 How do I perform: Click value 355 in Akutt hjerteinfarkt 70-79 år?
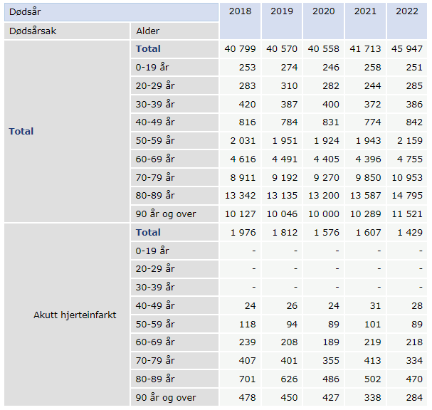pos(331,360)
